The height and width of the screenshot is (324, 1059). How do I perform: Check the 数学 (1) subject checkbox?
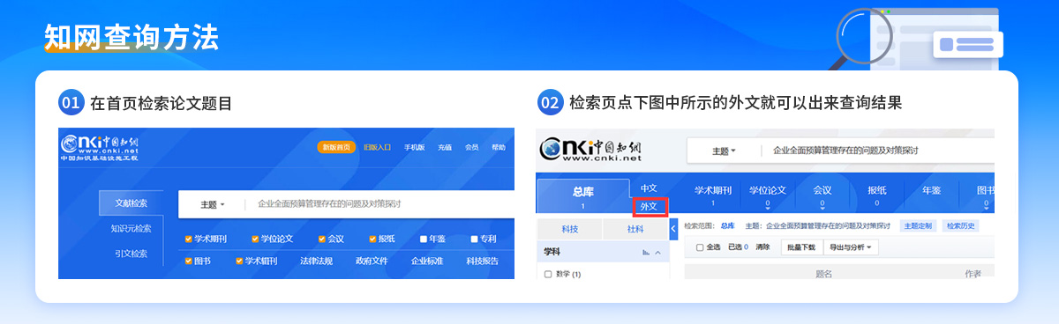coord(548,274)
